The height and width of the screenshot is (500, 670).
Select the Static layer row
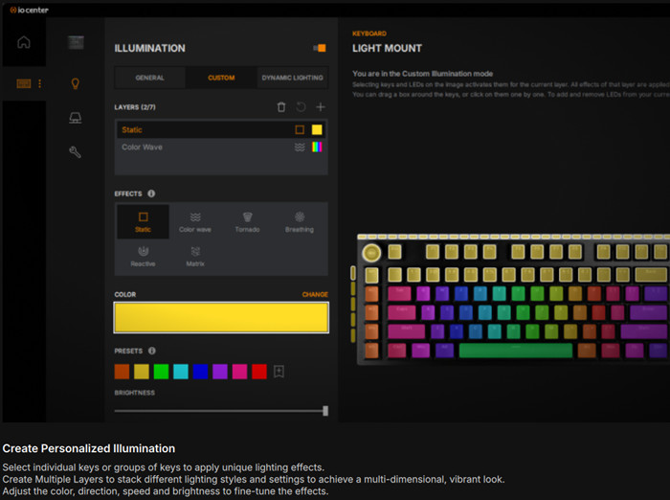(x=221, y=129)
